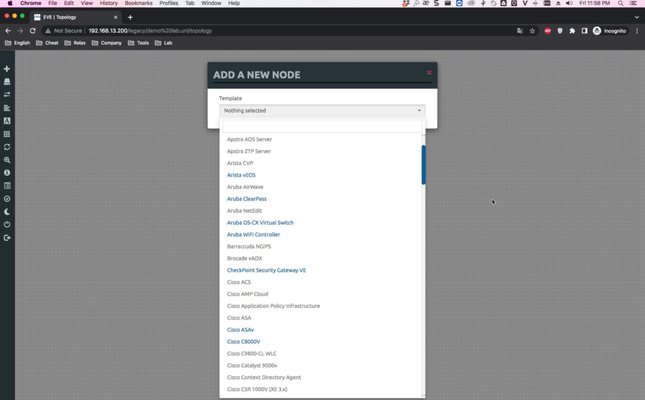Open the Nodes list icon in sidebar
645x400 pixels.
(x=7, y=82)
